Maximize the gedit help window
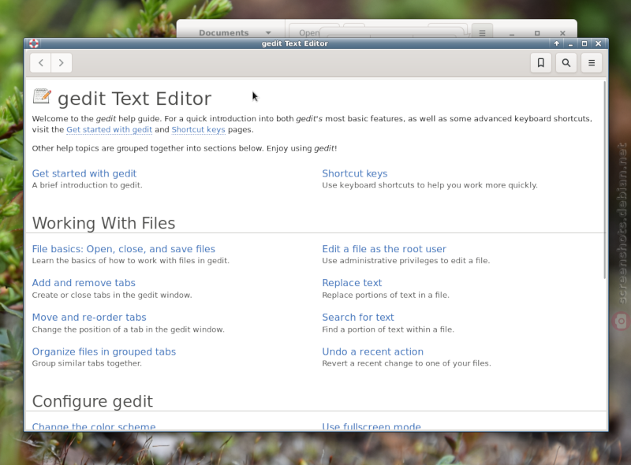The image size is (631, 465). (x=584, y=43)
